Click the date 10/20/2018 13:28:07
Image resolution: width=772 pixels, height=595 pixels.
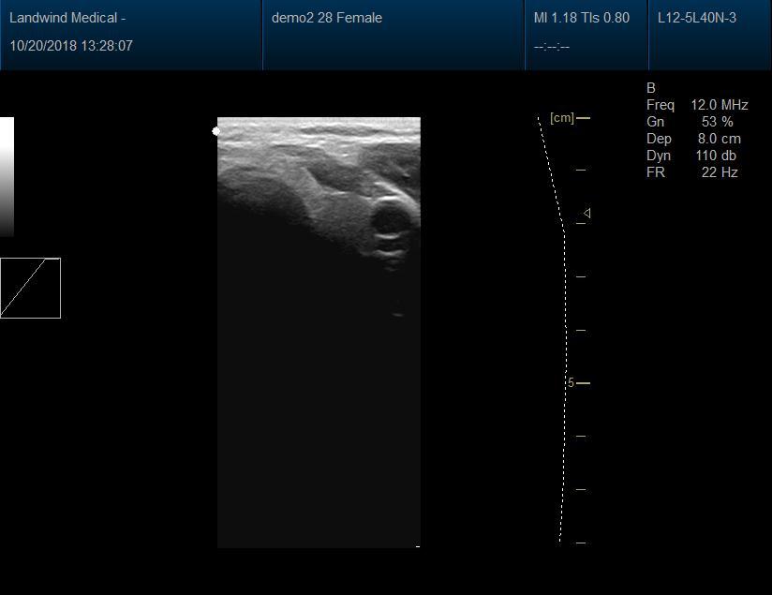click(71, 46)
